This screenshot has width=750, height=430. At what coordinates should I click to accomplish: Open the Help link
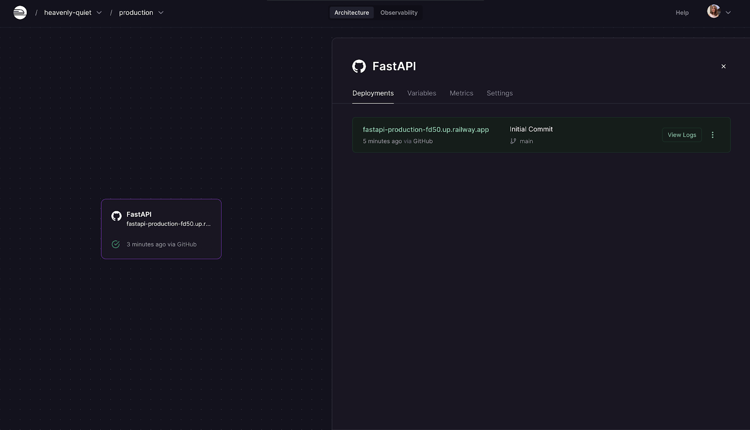tap(682, 13)
